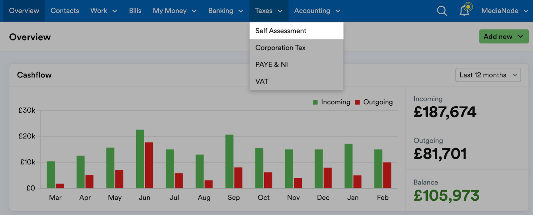Open the MediaNode account menu
Viewport: 533px width, 215px height.
click(x=505, y=11)
